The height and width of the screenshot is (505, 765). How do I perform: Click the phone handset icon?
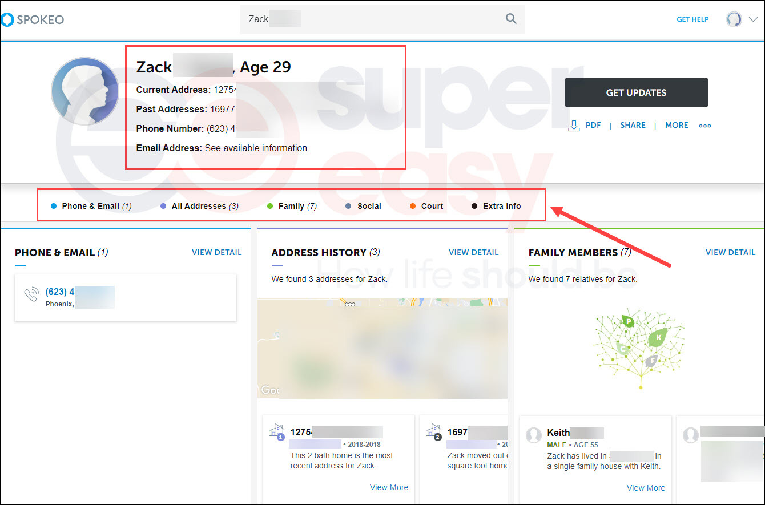tap(31, 295)
